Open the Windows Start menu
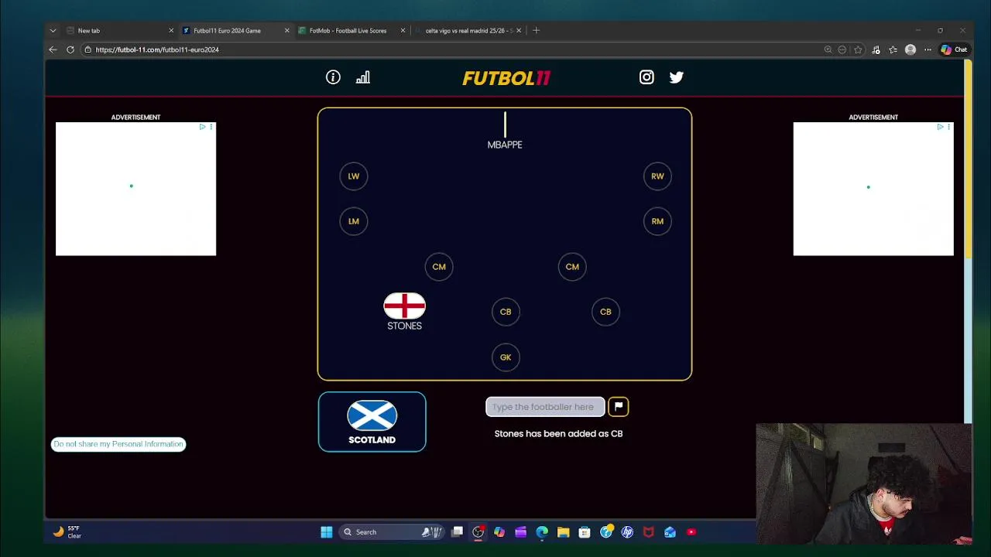The width and height of the screenshot is (991, 557). (327, 532)
